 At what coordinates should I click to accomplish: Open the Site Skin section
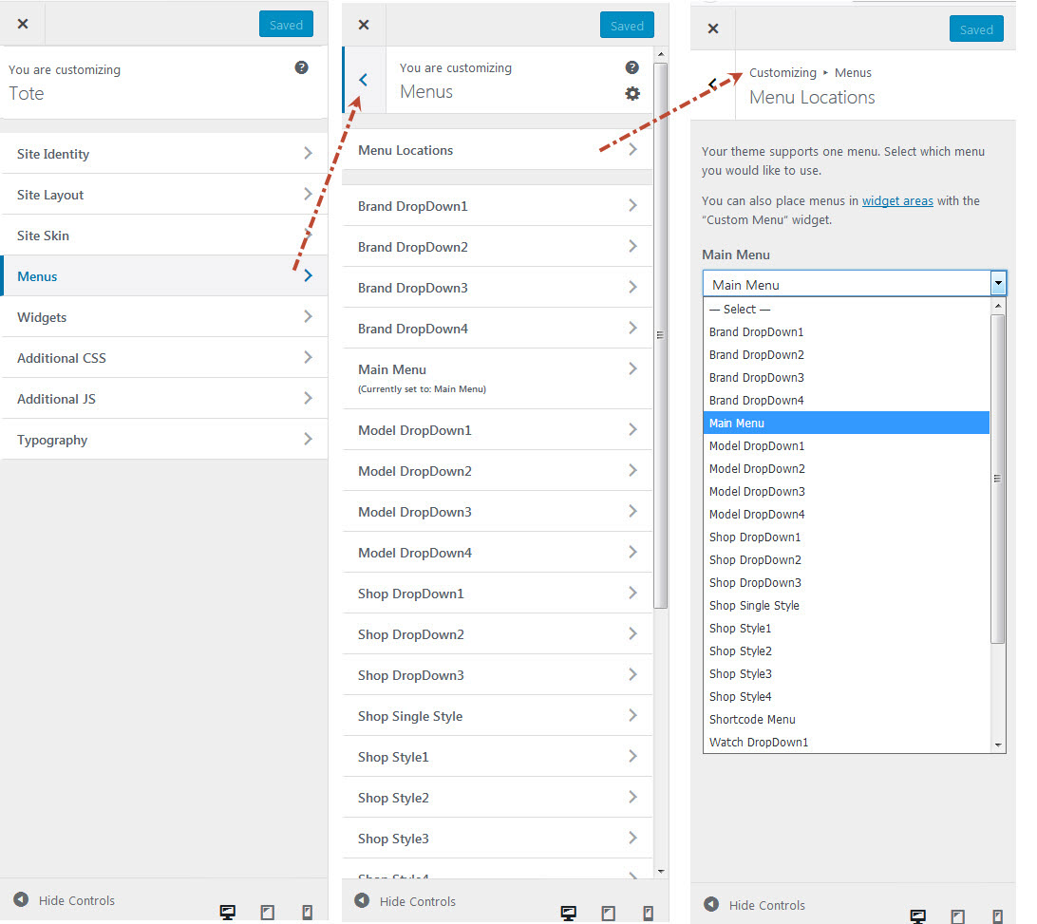click(164, 236)
